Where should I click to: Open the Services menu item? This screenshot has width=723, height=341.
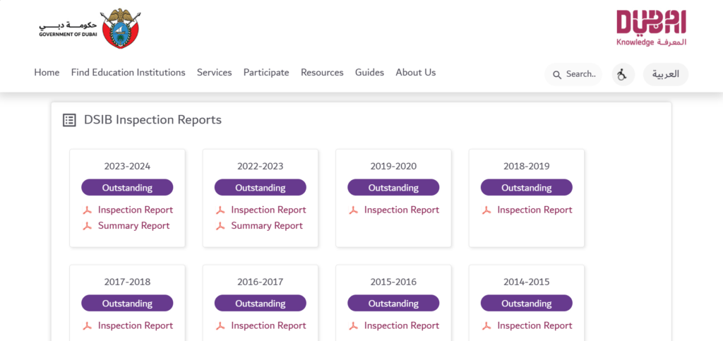click(x=215, y=72)
